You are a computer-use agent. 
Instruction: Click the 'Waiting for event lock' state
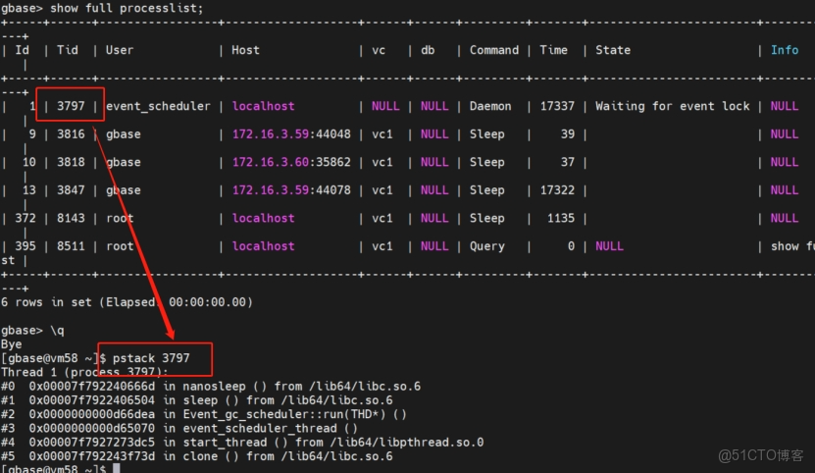click(x=672, y=106)
